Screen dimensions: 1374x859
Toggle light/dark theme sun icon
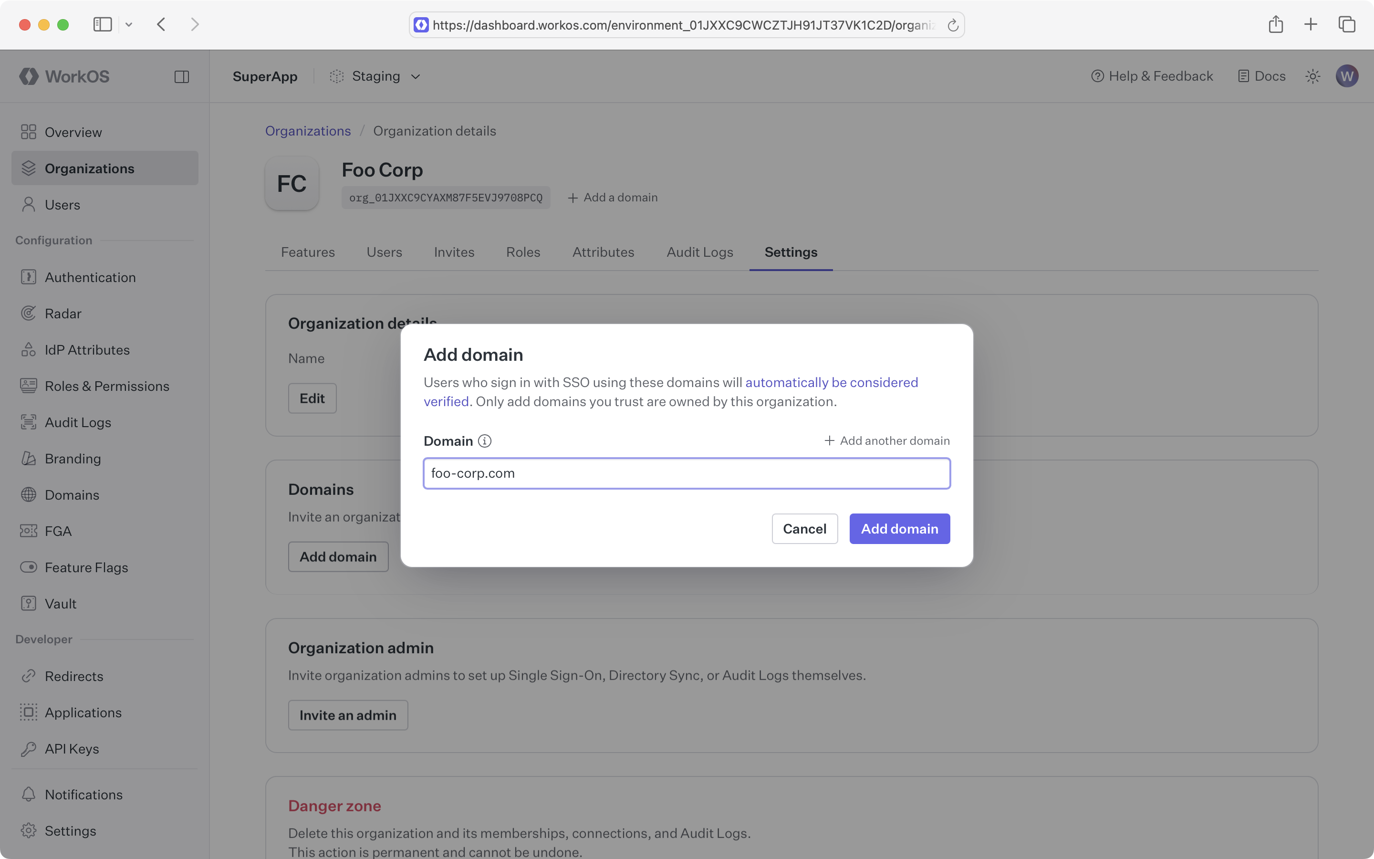tap(1312, 76)
